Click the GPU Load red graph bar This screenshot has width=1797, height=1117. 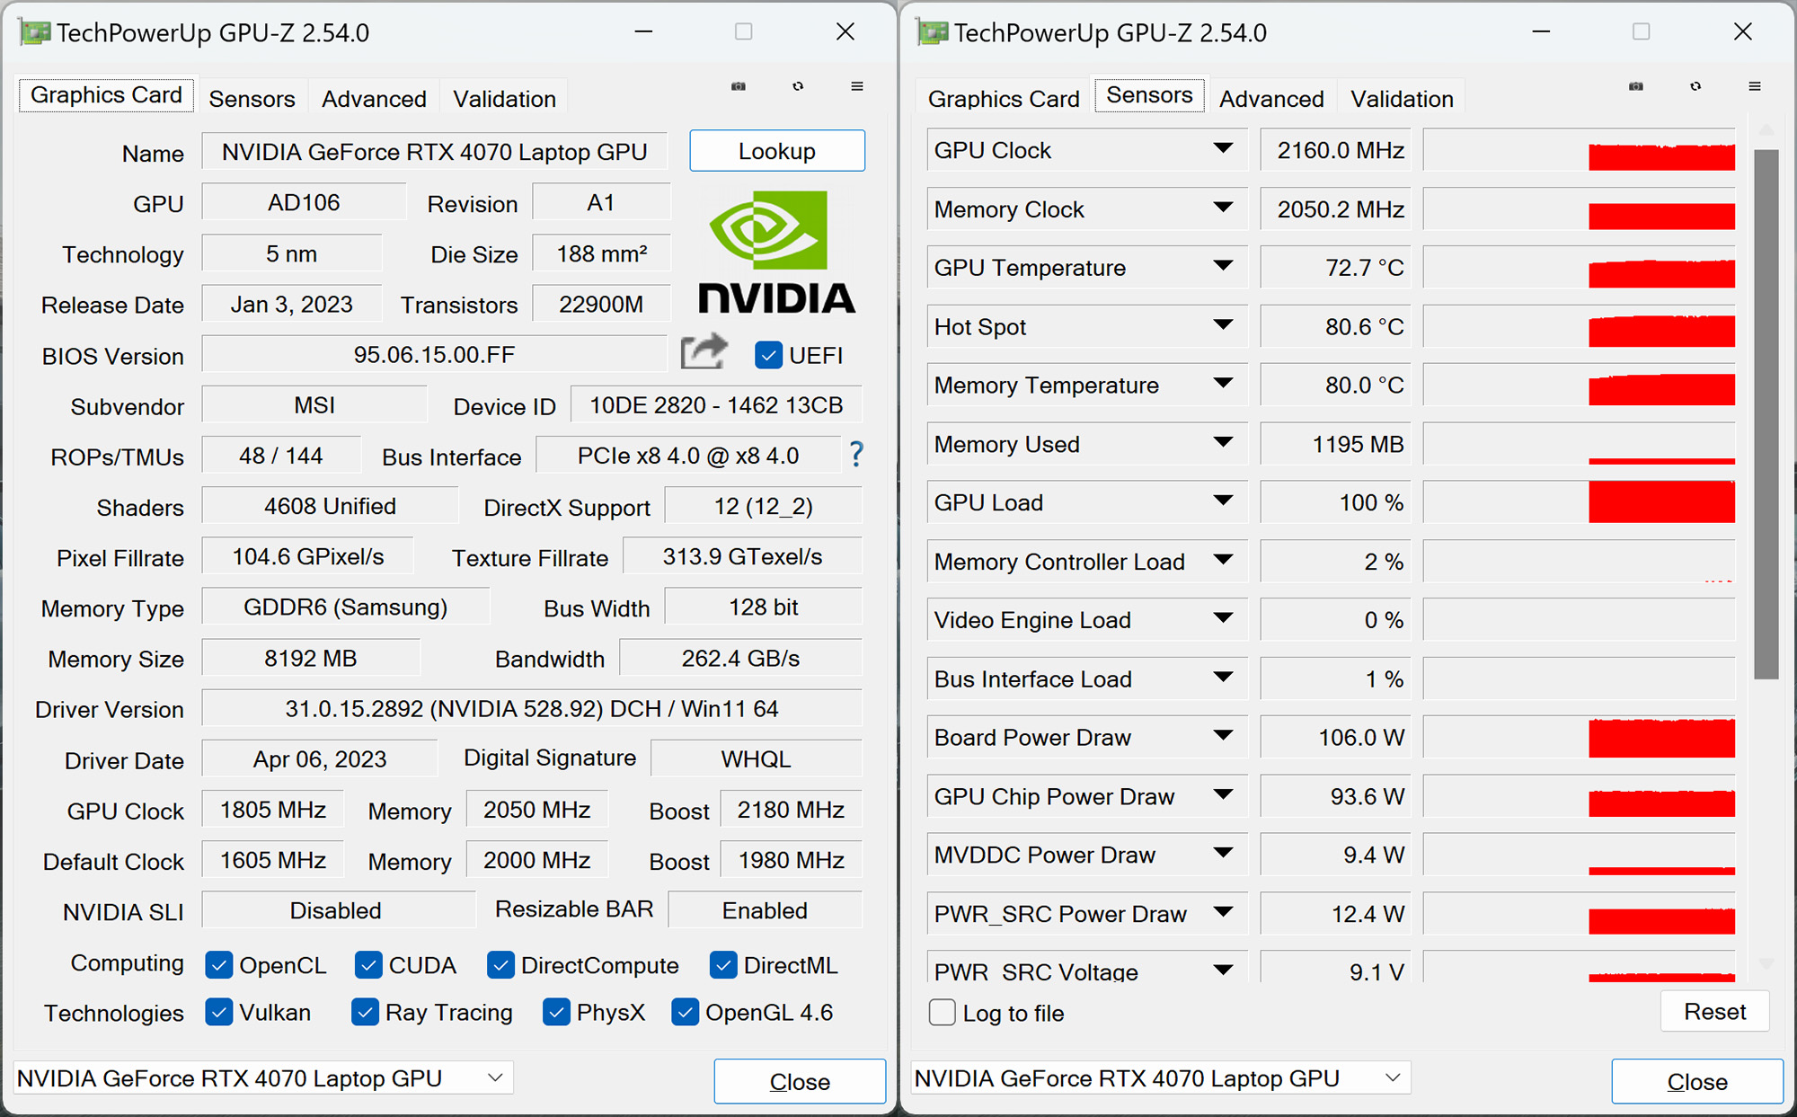(1661, 501)
